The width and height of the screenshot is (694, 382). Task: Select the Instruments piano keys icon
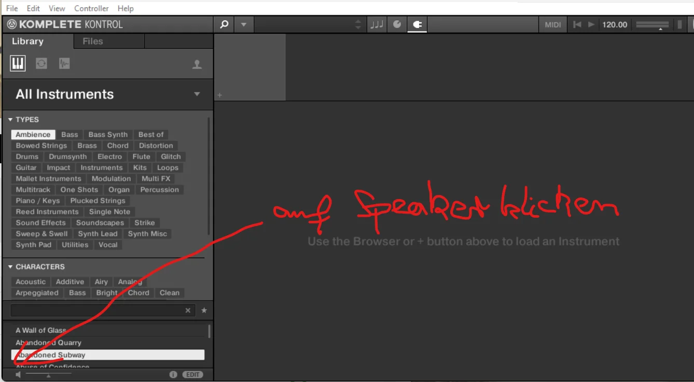point(18,63)
